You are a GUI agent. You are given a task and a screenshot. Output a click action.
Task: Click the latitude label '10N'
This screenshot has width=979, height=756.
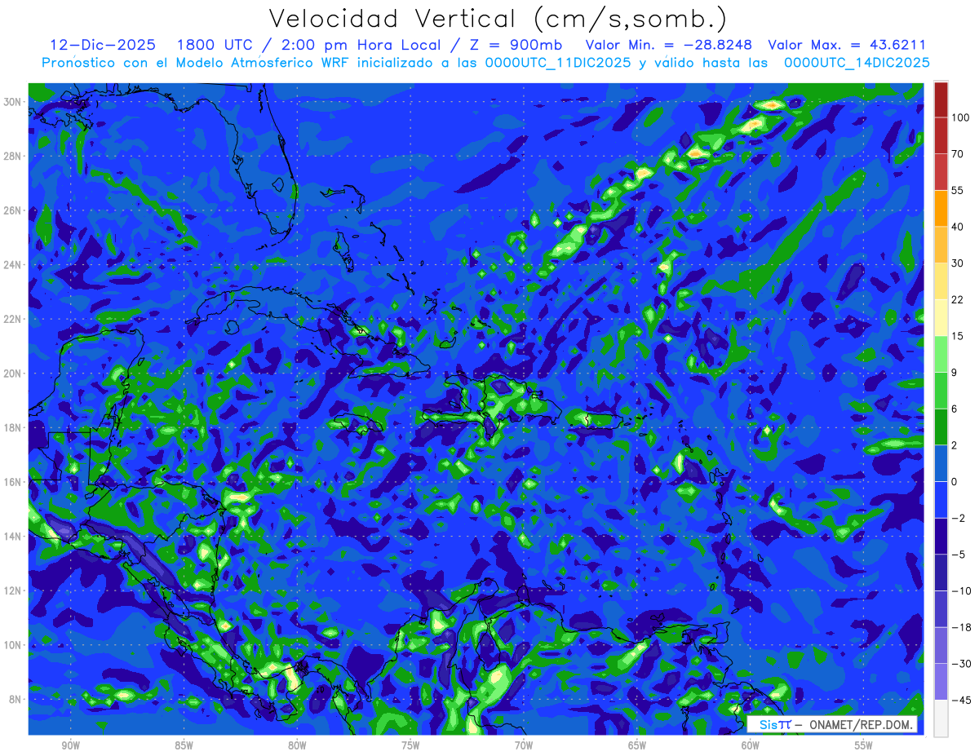[x=14, y=645]
